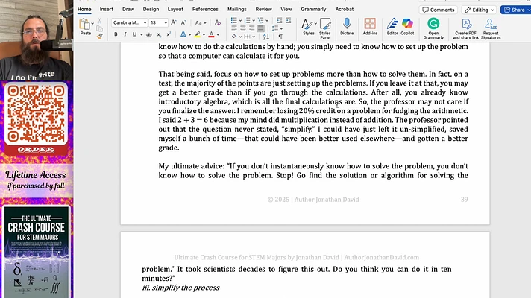
Task: Toggle Bold formatting
Action: [116, 34]
